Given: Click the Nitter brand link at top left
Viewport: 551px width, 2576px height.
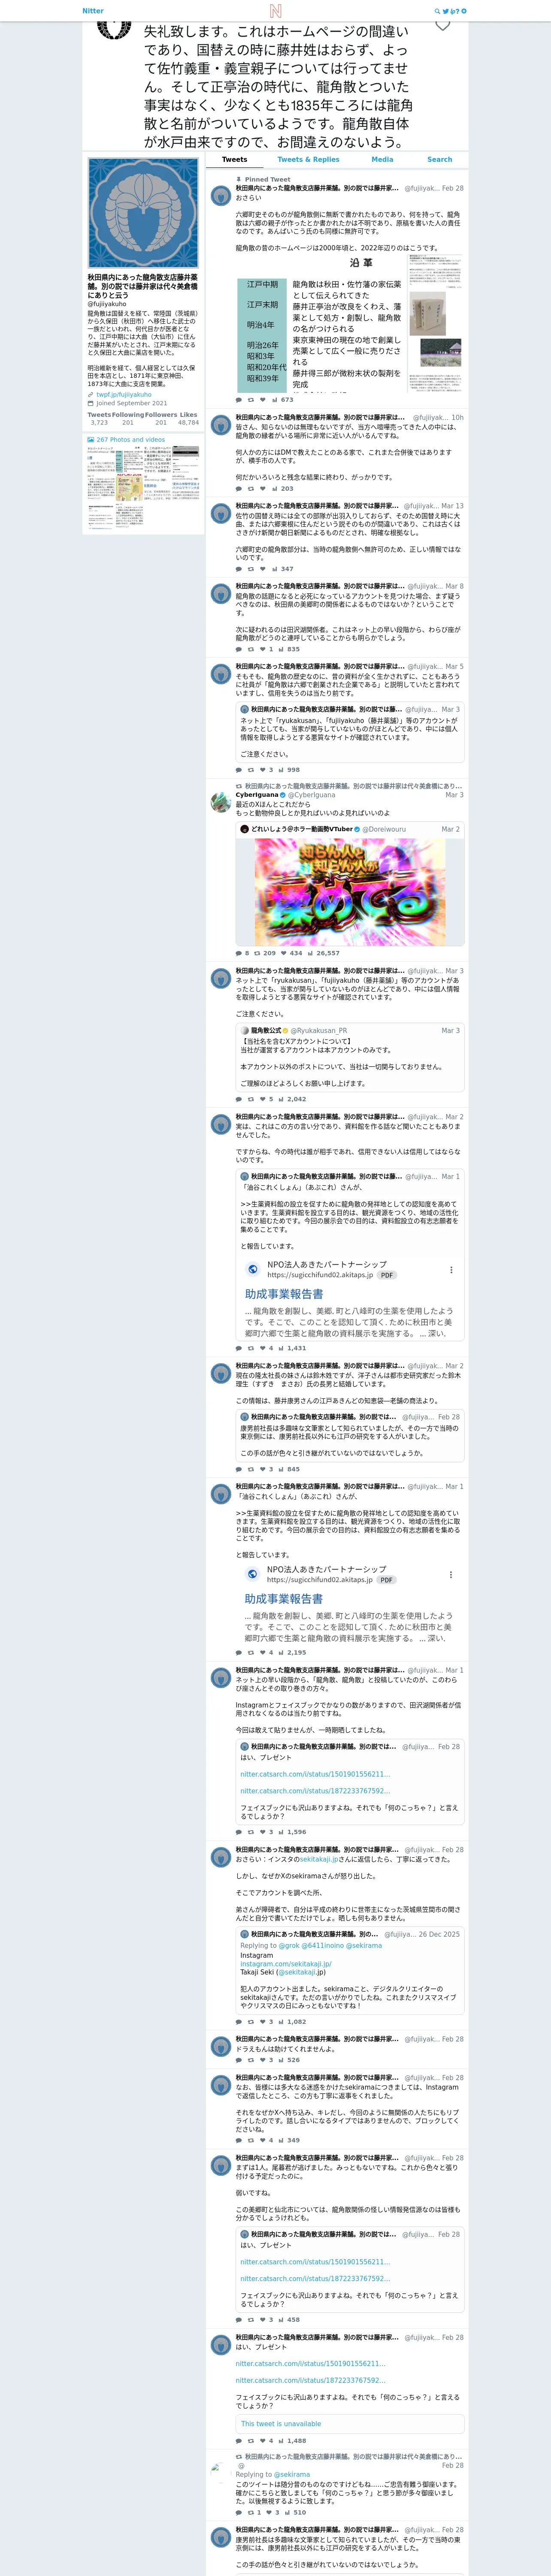Looking at the screenshot, I should [93, 11].
